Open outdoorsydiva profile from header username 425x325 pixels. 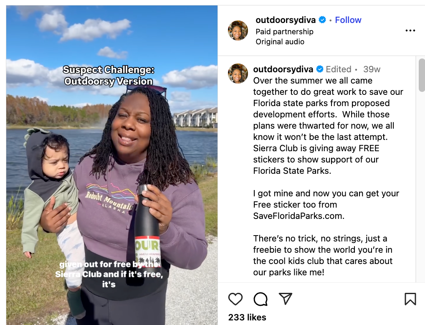[x=286, y=20]
